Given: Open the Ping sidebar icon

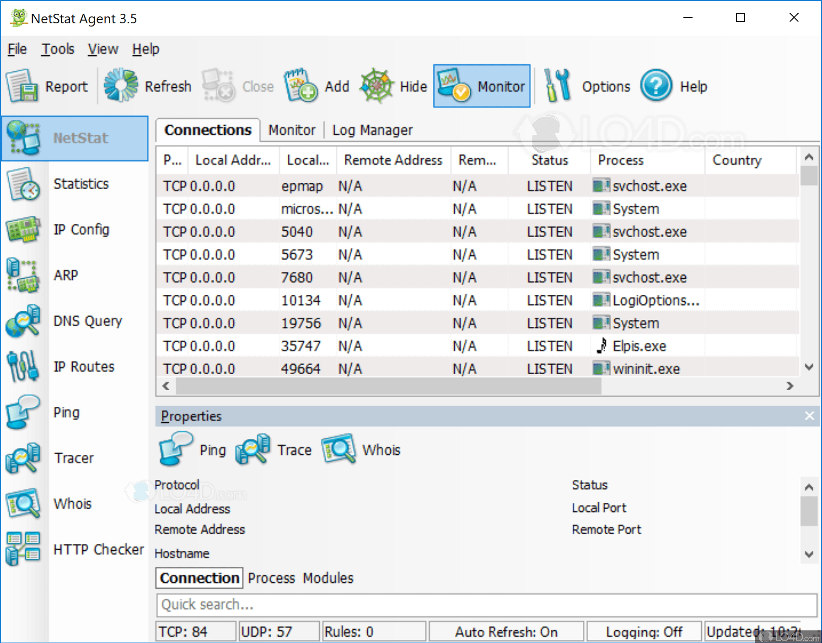Looking at the screenshot, I should (x=23, y=412).
